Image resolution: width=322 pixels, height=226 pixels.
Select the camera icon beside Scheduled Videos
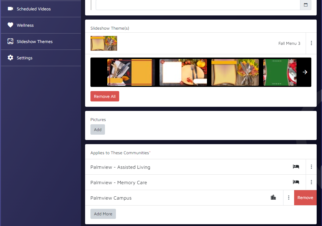click(11, 9)
